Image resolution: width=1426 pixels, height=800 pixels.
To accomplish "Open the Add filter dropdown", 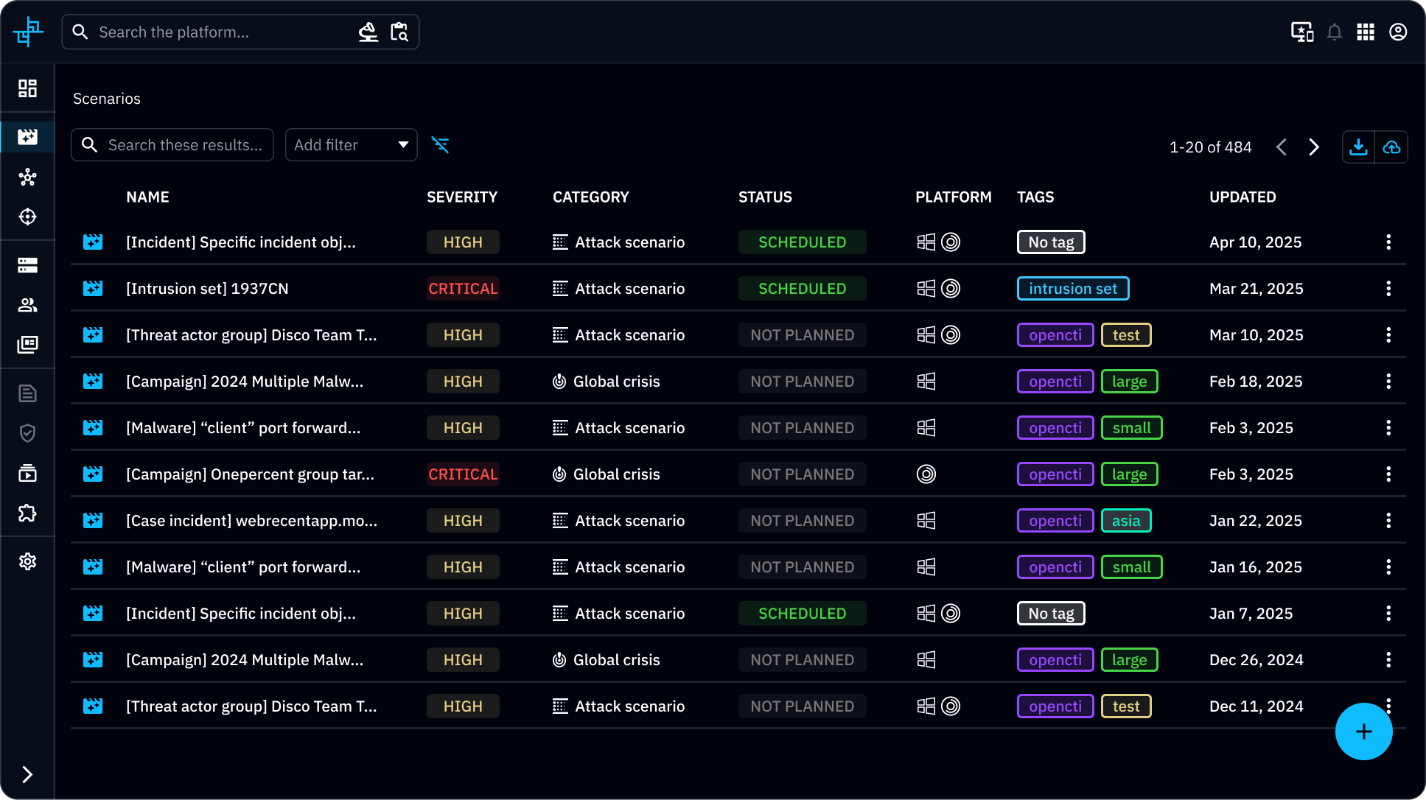I will click(351, 145).
